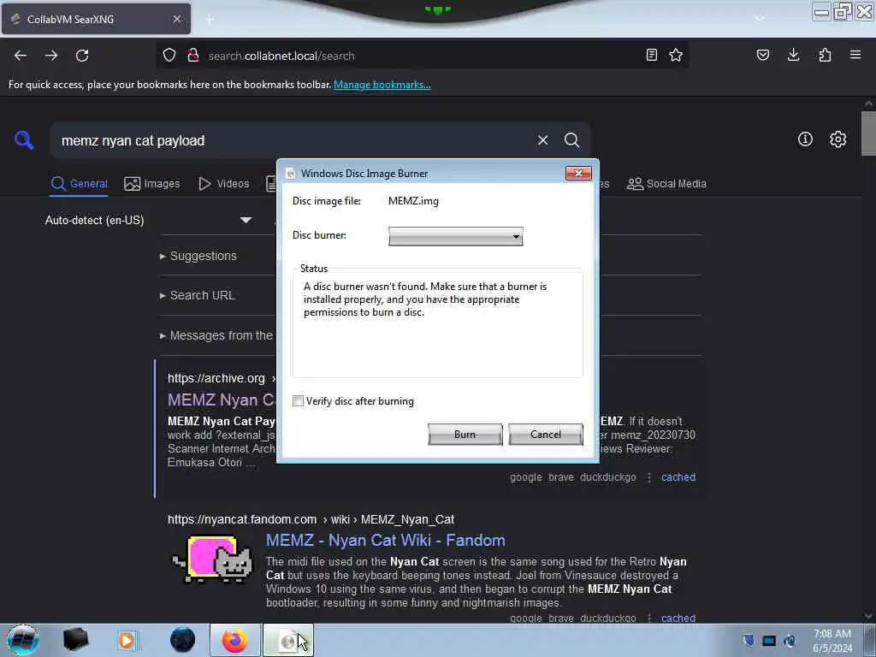The height and width of the screenshot is (657, 876).
Task: Open black box taskbar application
Action: pos(75,640)
